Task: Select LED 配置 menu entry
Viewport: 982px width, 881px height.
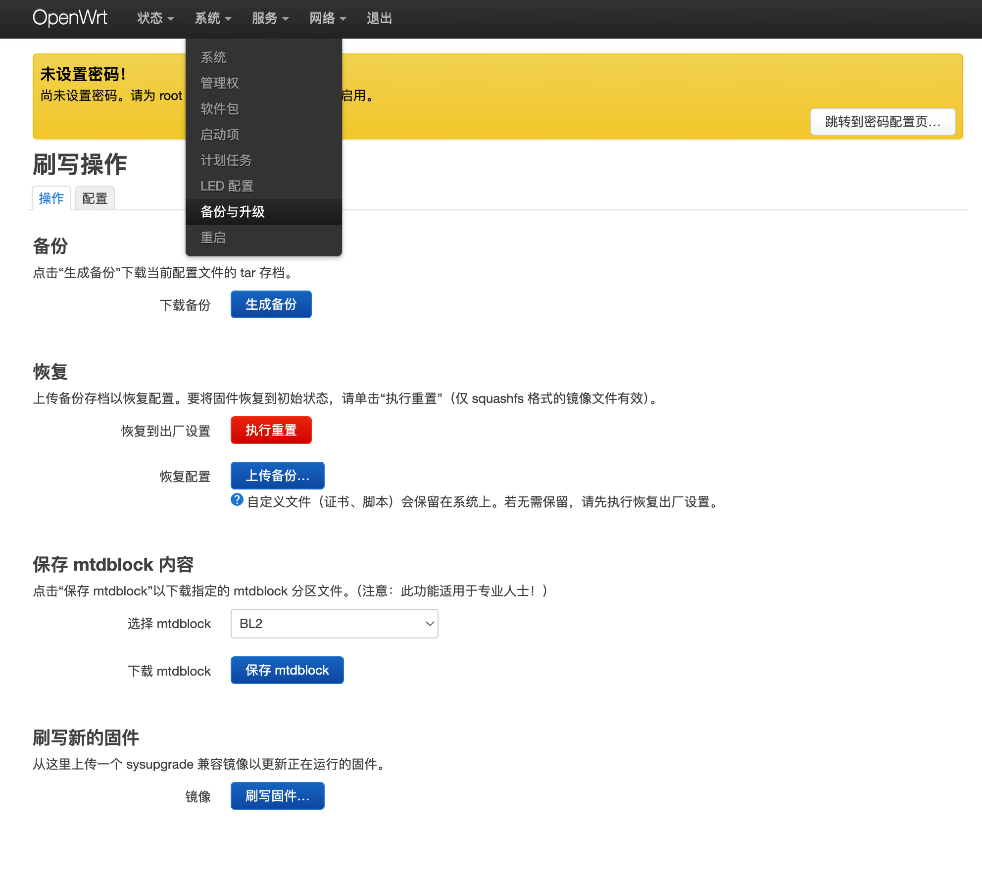Action: tap(227, 186)
